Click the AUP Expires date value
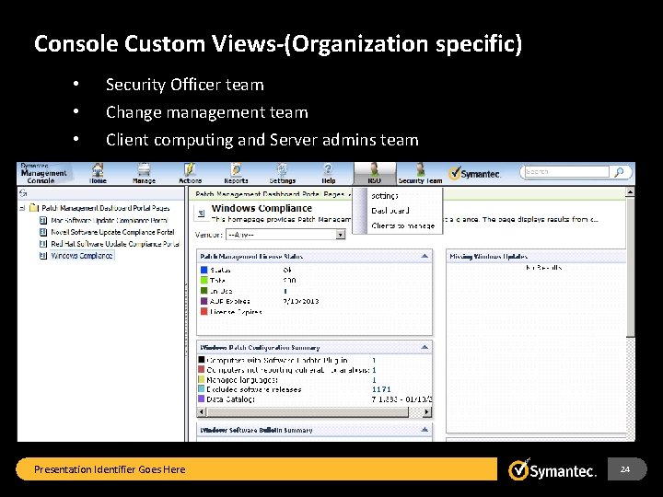The width and height of the screenshot is (663, 497). coord(300,301)
